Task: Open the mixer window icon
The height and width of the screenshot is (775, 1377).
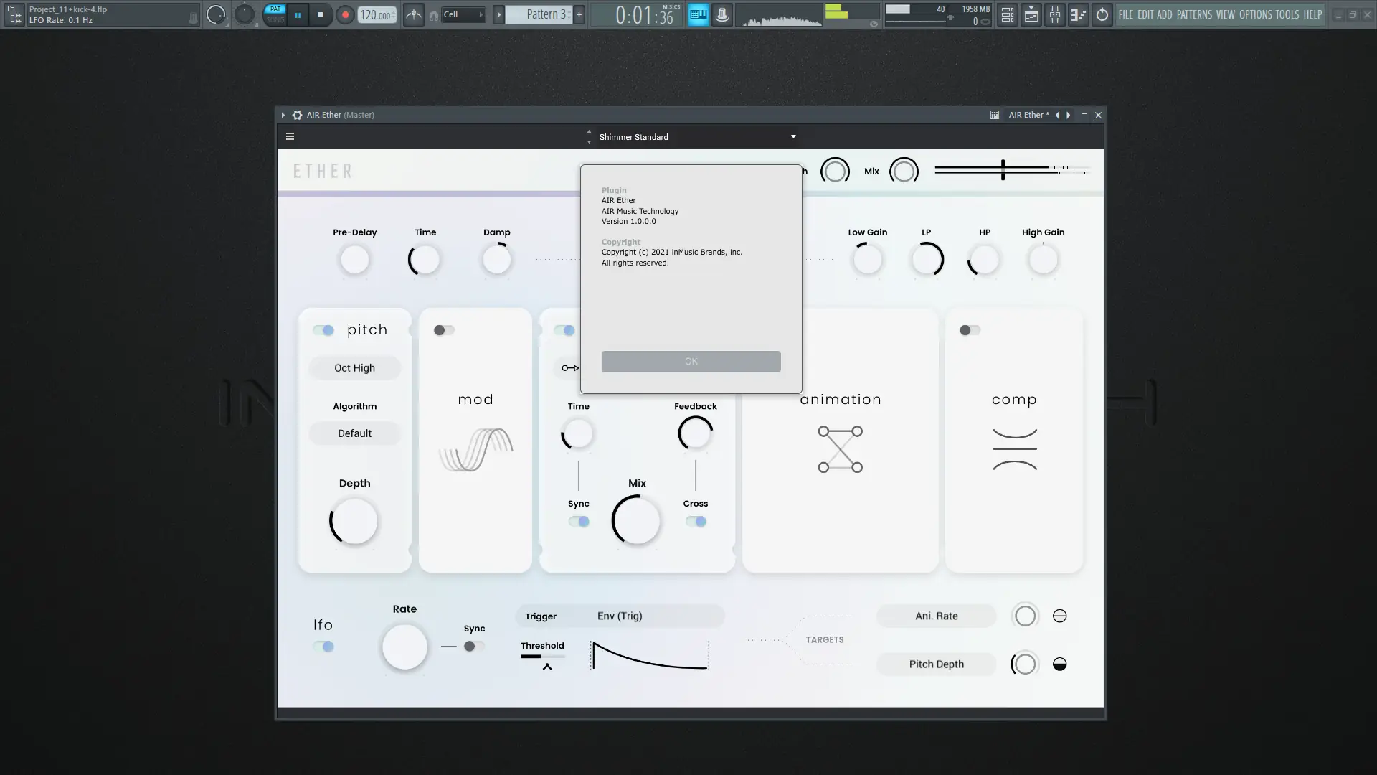Action: tap(1055, 14)
